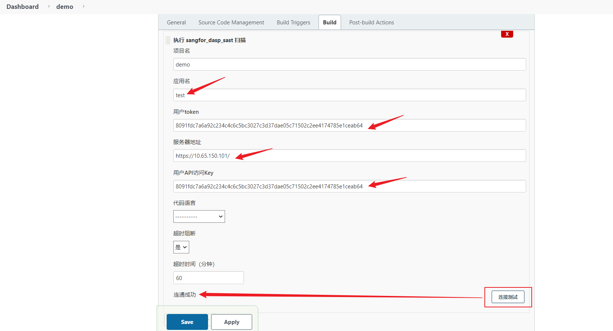Click the Apply button

coord(232,322)
